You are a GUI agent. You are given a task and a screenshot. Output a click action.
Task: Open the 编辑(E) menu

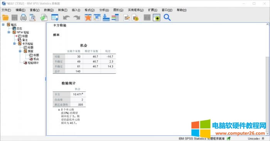[x=20, y=10]
